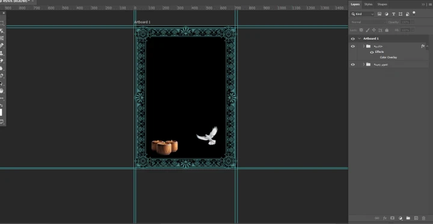
Task: Select the Hand tool
Action: pos(2,91)
